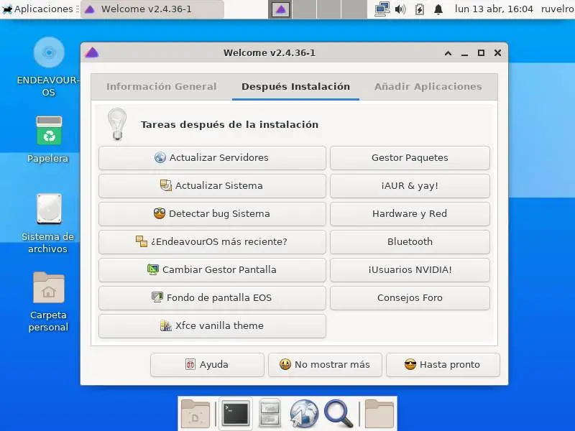Click the Ayuda help button

point(207,365)
